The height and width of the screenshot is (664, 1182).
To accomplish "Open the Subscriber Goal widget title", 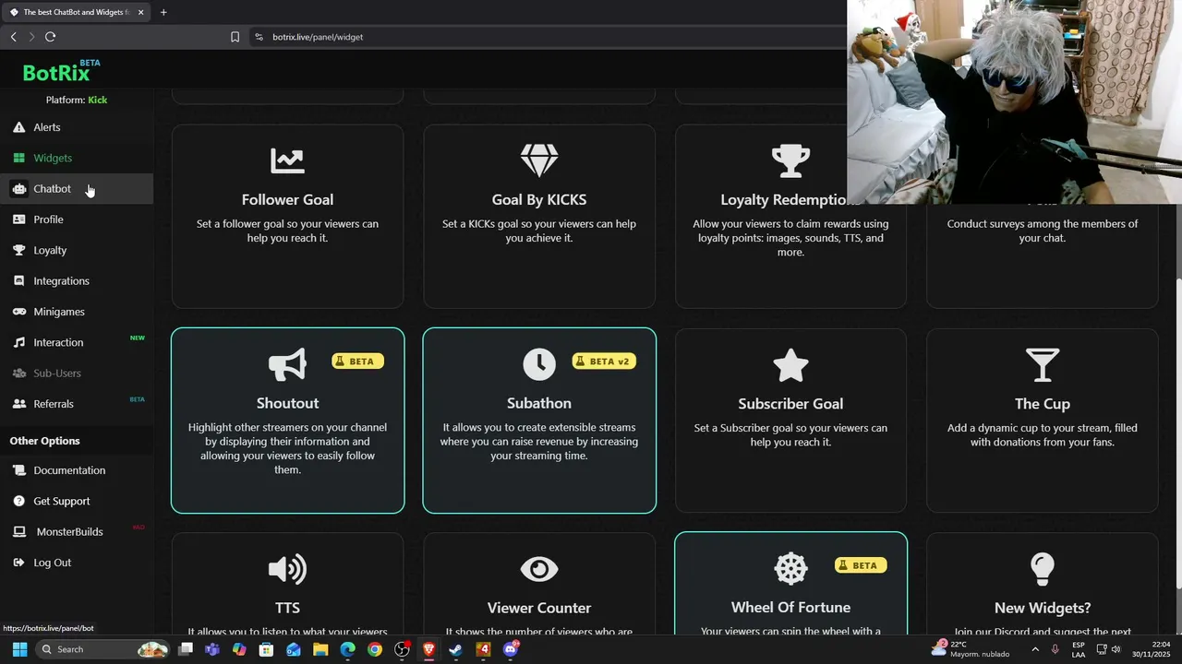I will (790, 404).
